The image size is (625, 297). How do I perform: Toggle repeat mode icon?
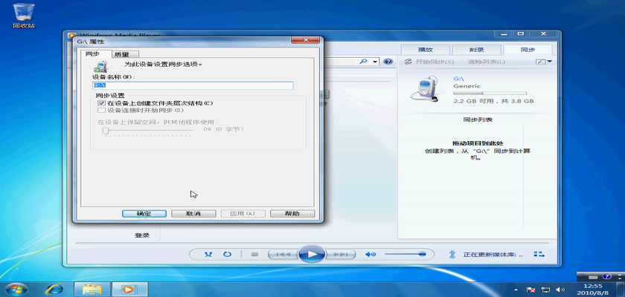226,255
